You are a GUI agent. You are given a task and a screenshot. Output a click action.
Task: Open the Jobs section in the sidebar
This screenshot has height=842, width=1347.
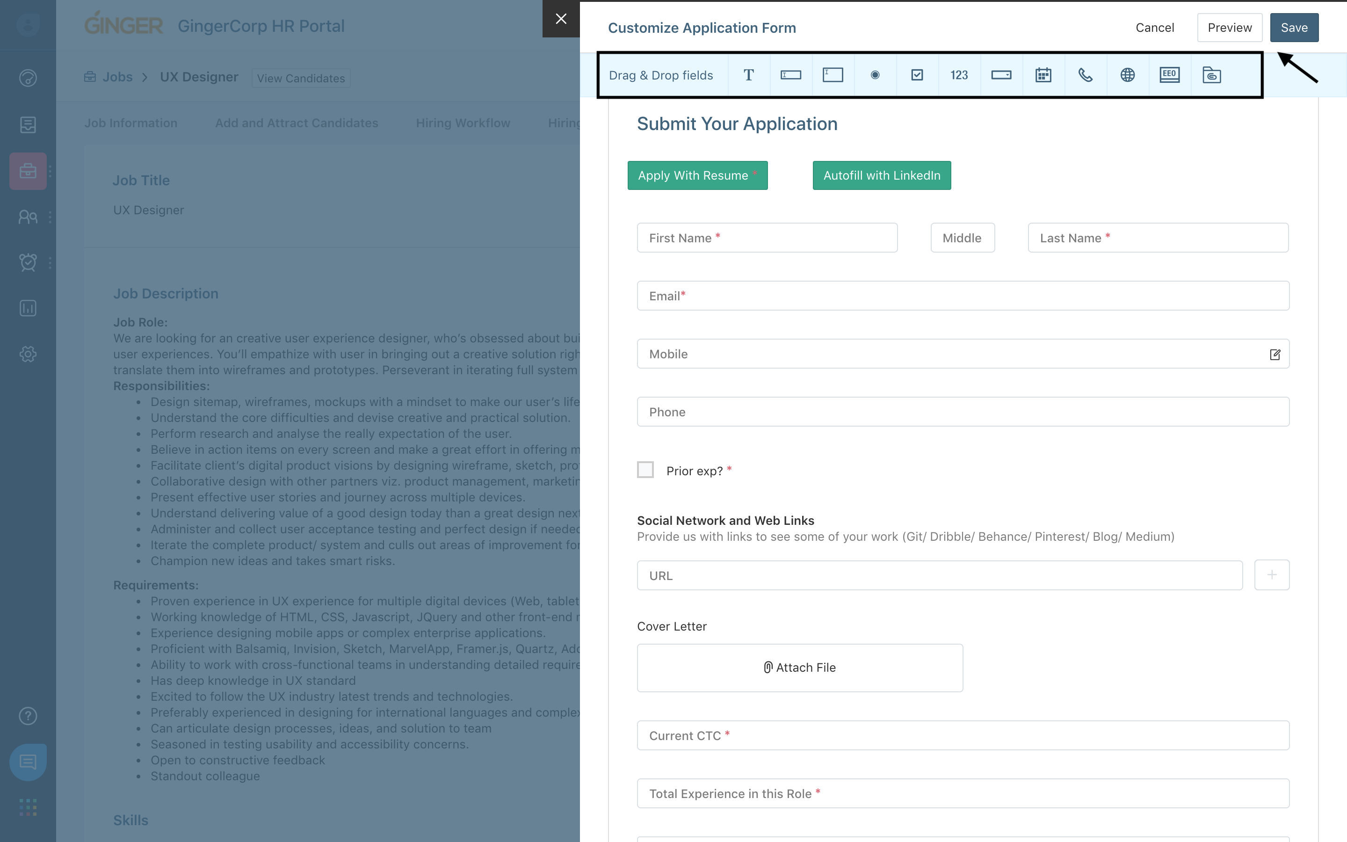28,171
